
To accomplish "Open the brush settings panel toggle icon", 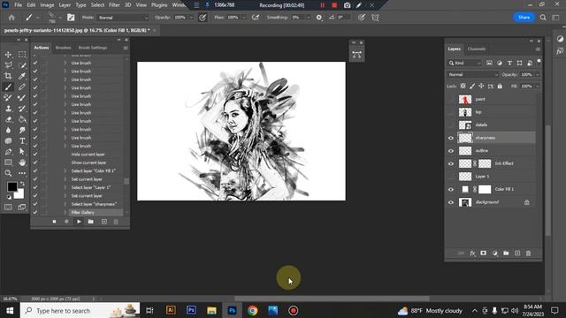I will point(71,18).
